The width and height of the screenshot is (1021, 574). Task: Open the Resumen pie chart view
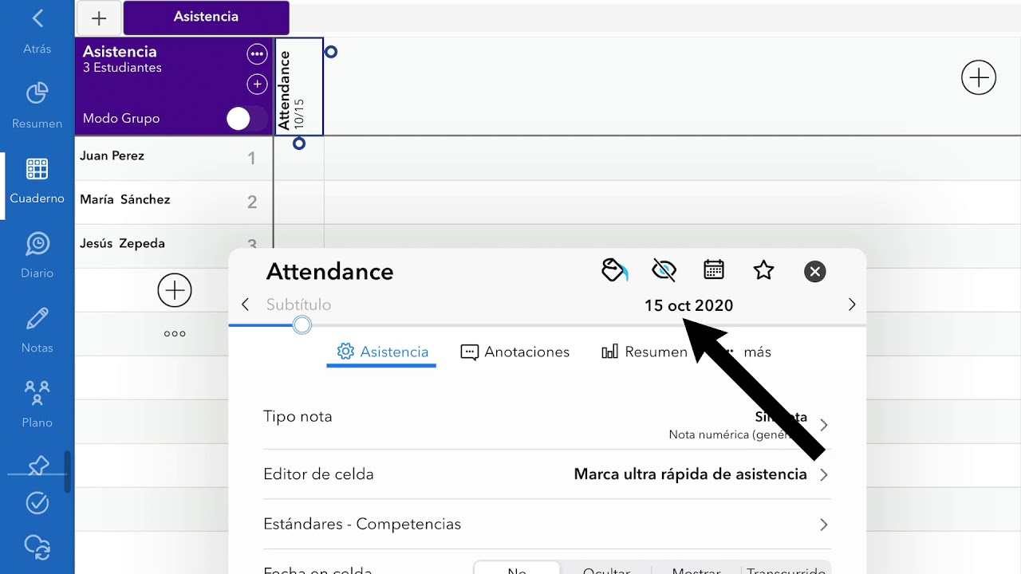click(x=37, y=105)
